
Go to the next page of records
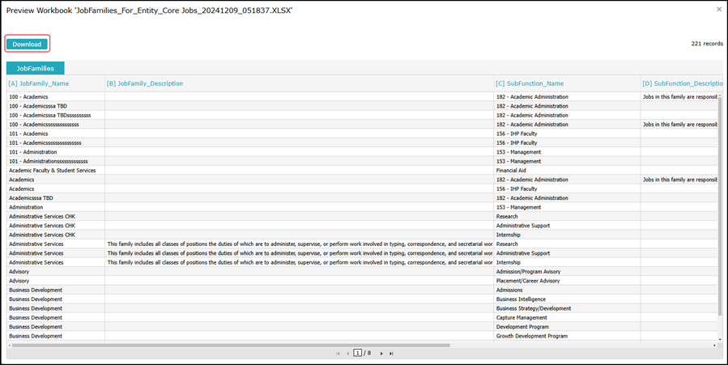click(381, 354)
